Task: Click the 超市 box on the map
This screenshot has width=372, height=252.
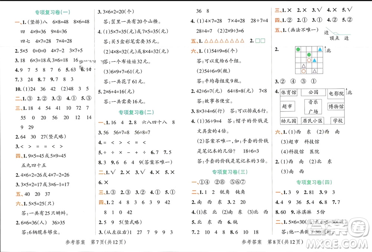Action: click(x=288, y=106)
